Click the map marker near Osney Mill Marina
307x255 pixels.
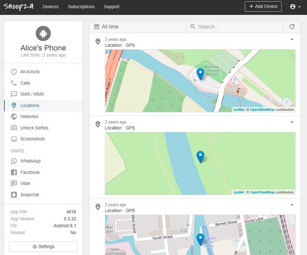click(x=200, y=239)
